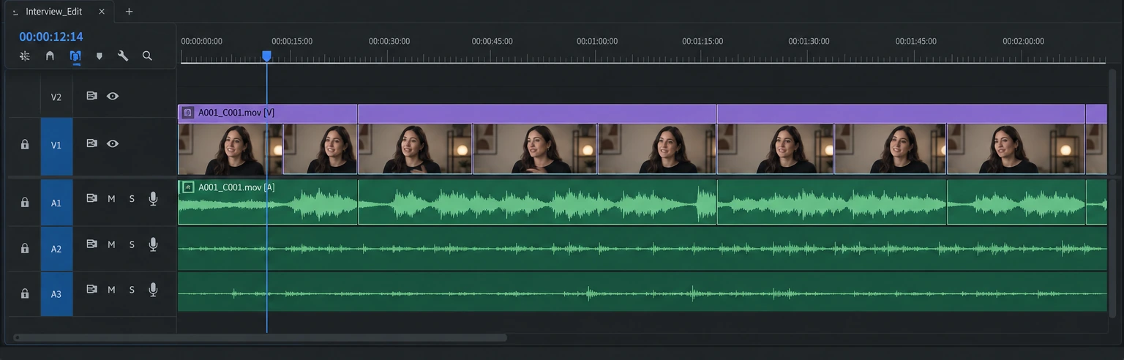Click the timeline search magnifier icon
The height and width of the screenshot is (360, 1124).
point(147,56)
